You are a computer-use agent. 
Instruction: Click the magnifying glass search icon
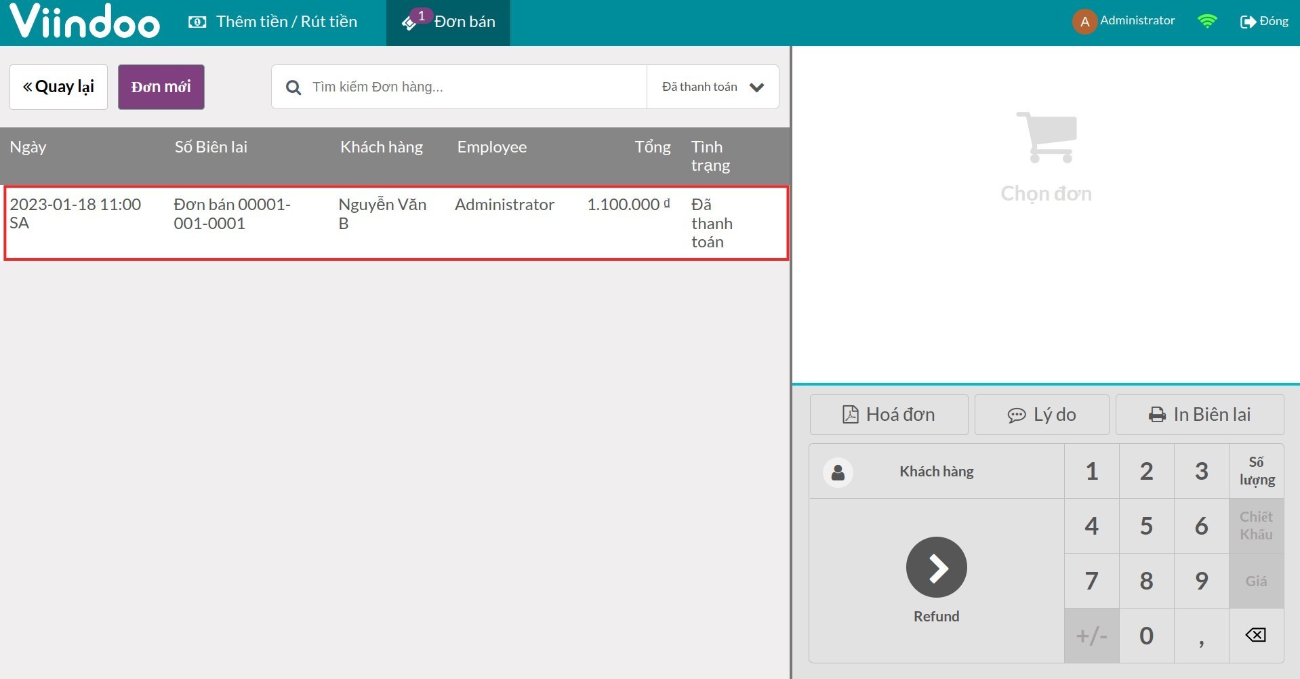[x=293, y=87]
